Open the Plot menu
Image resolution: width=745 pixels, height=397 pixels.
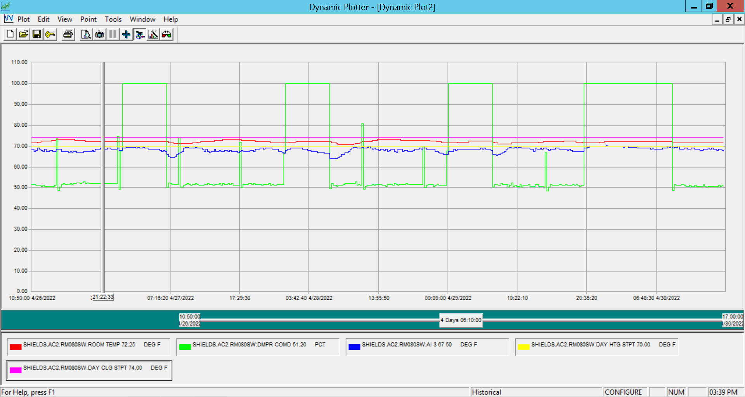[23, 19]
